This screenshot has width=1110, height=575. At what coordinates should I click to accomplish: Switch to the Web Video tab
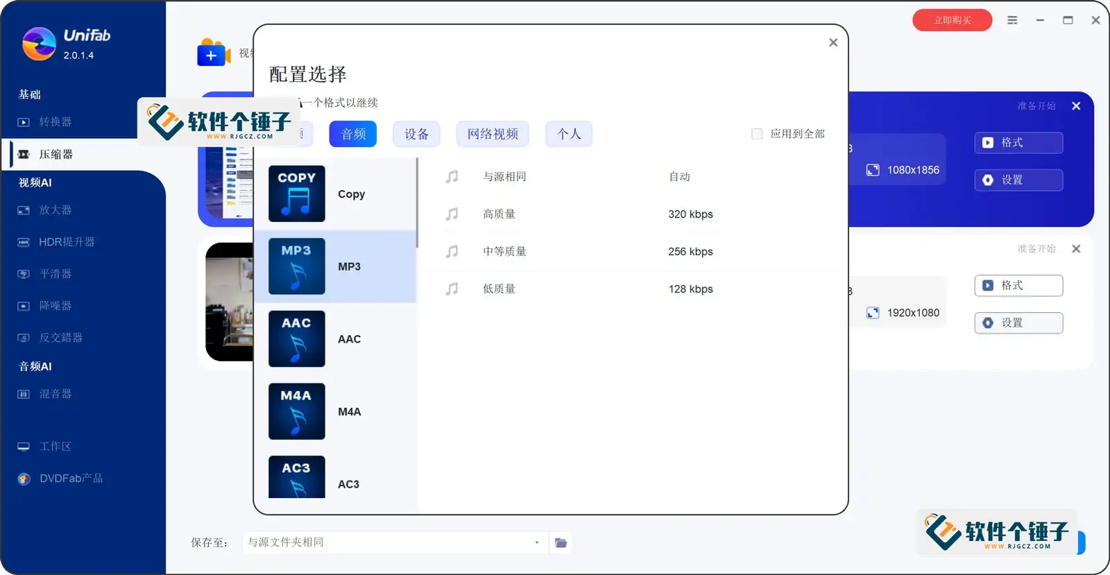(493, 134)
